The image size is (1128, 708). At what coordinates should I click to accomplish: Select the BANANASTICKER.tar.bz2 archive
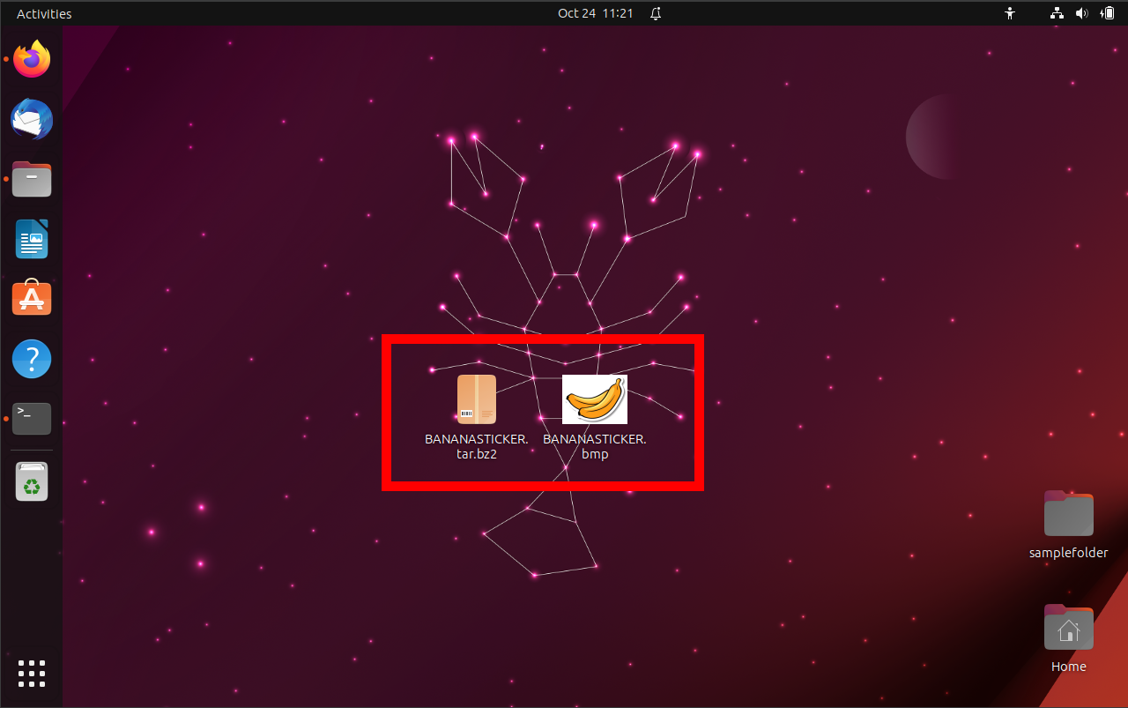tap(476, 399)
